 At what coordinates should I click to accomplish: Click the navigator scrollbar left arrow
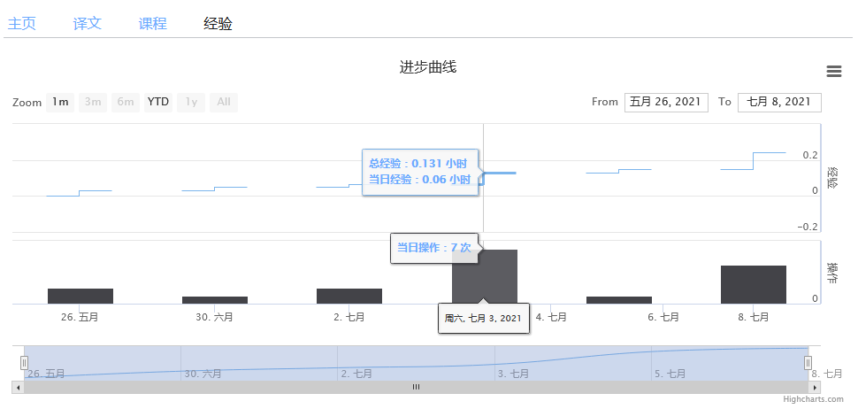click(18, 387)
